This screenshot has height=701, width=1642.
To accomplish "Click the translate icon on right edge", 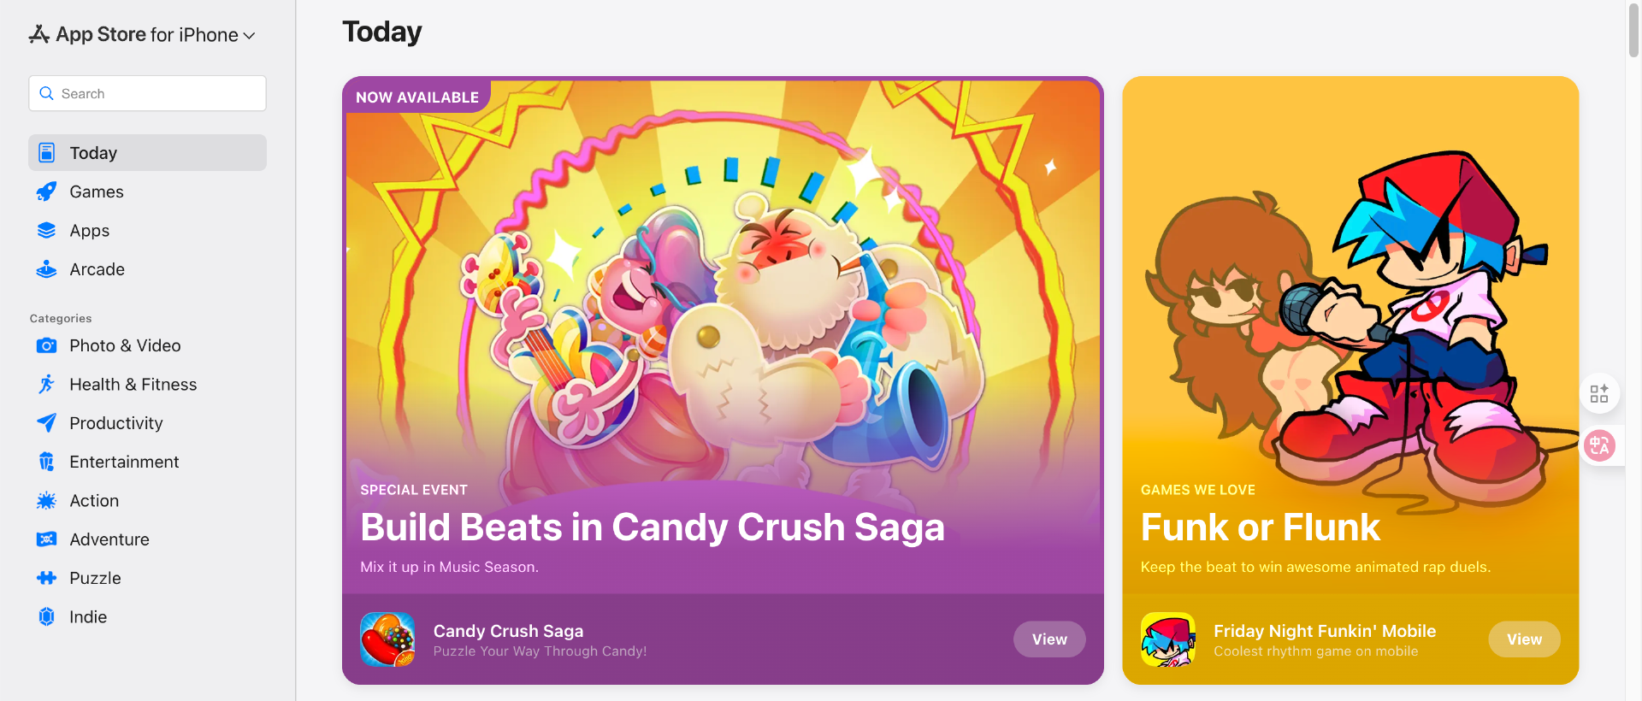I will tap(1599, 445).
